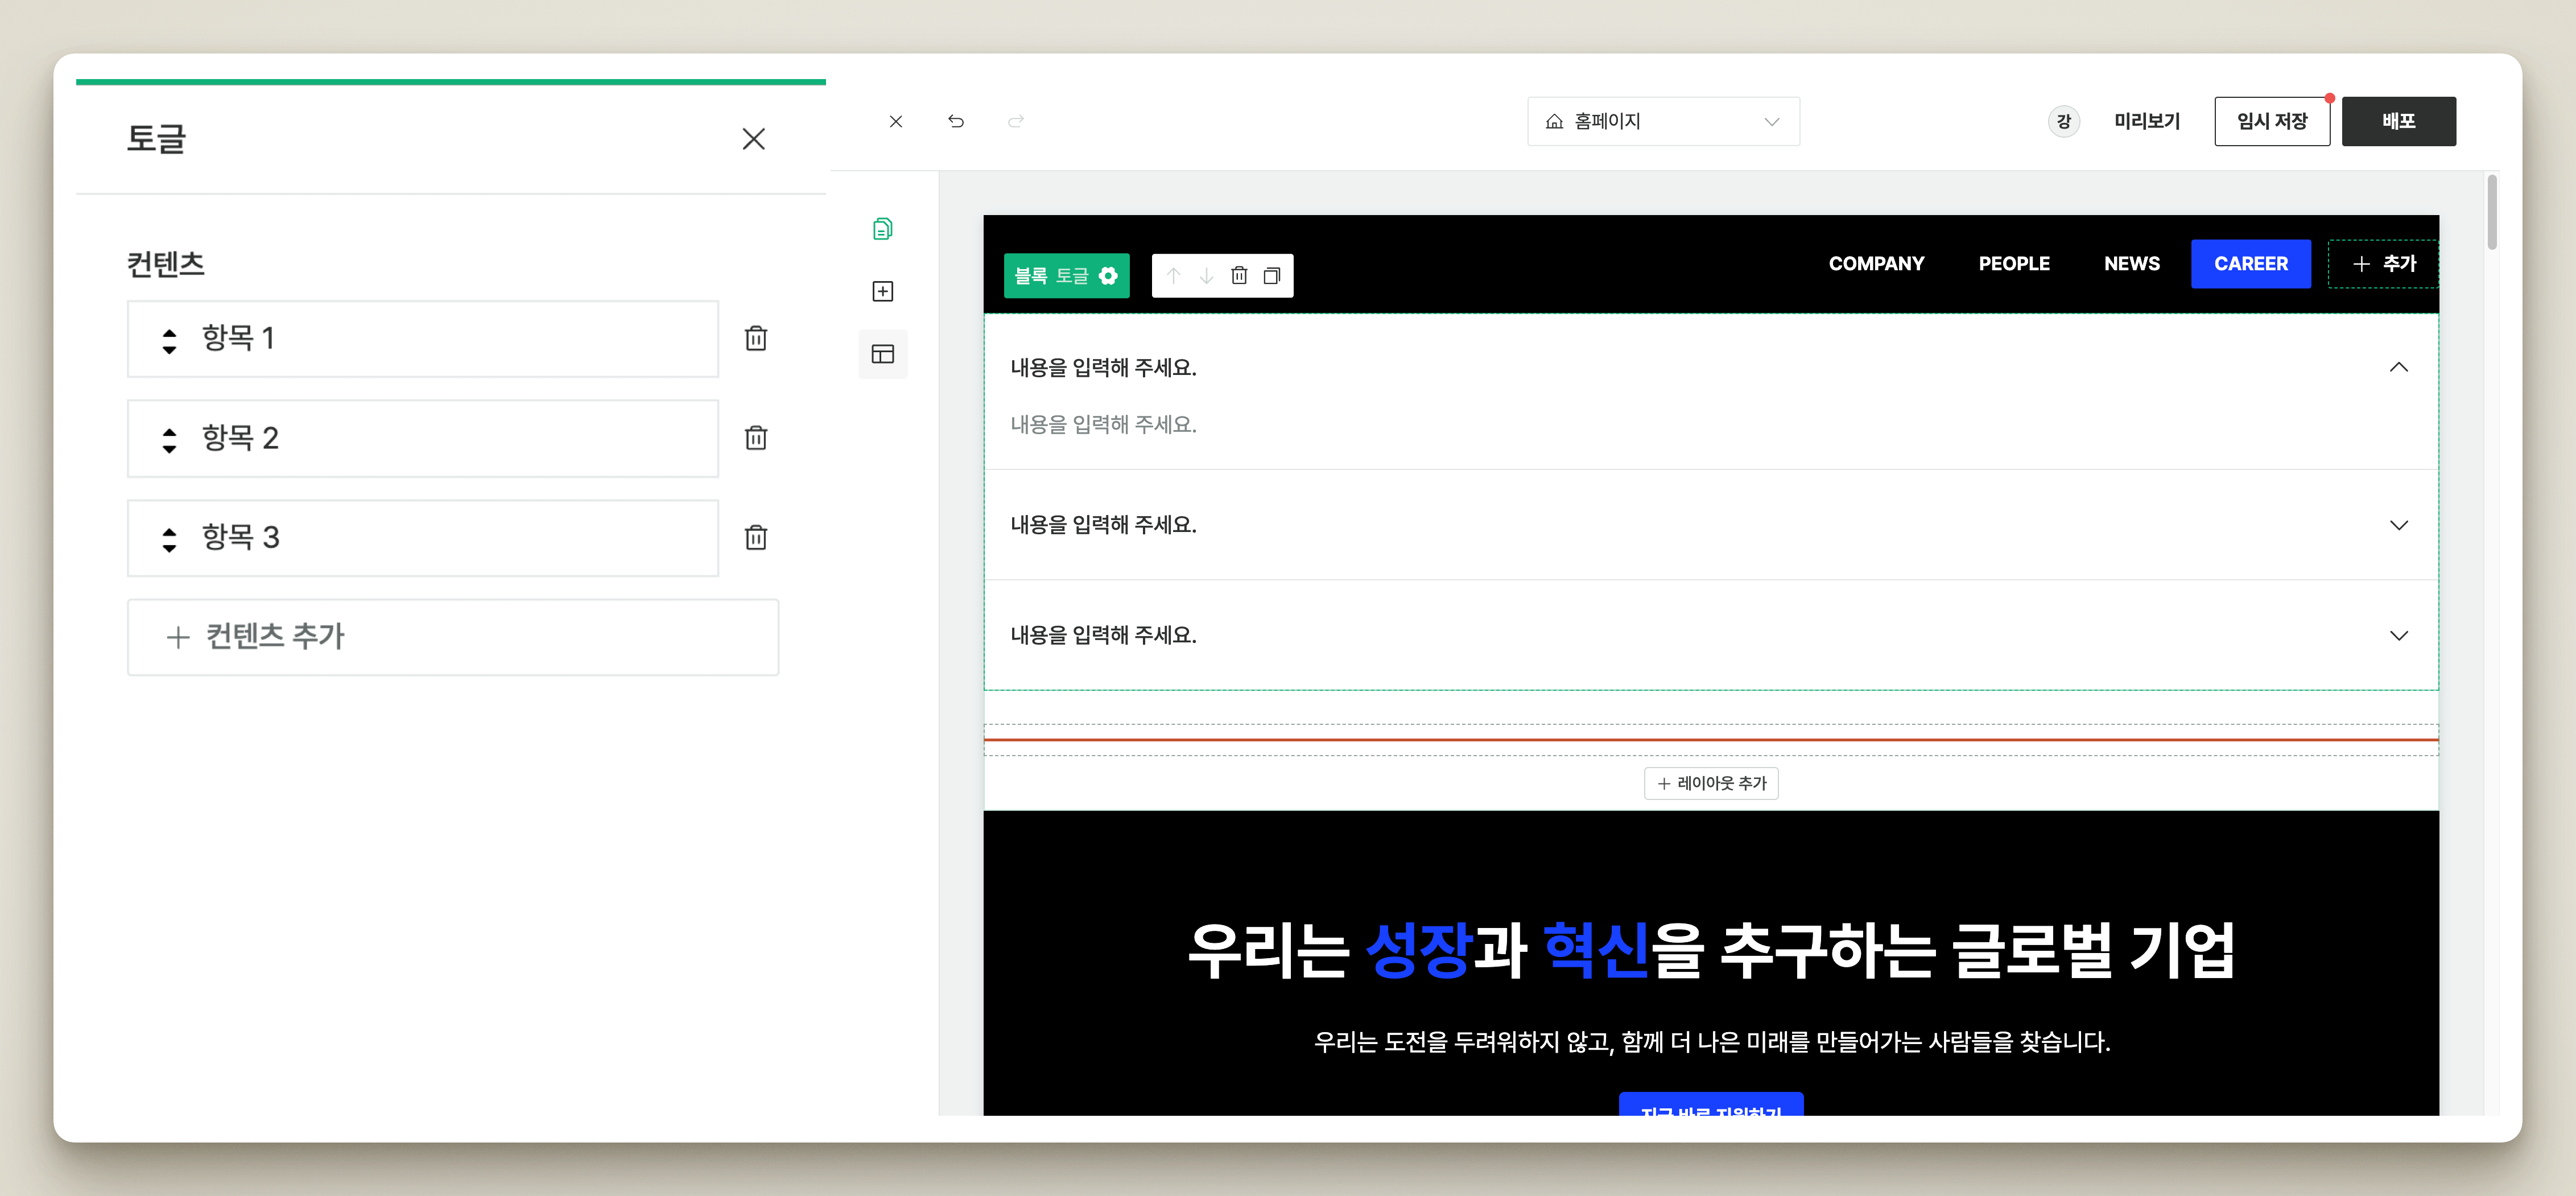This screenshot has height=1196, width=2576.
Task: Click the 레이아웃 추가 button
Action: pos(1711,783)
